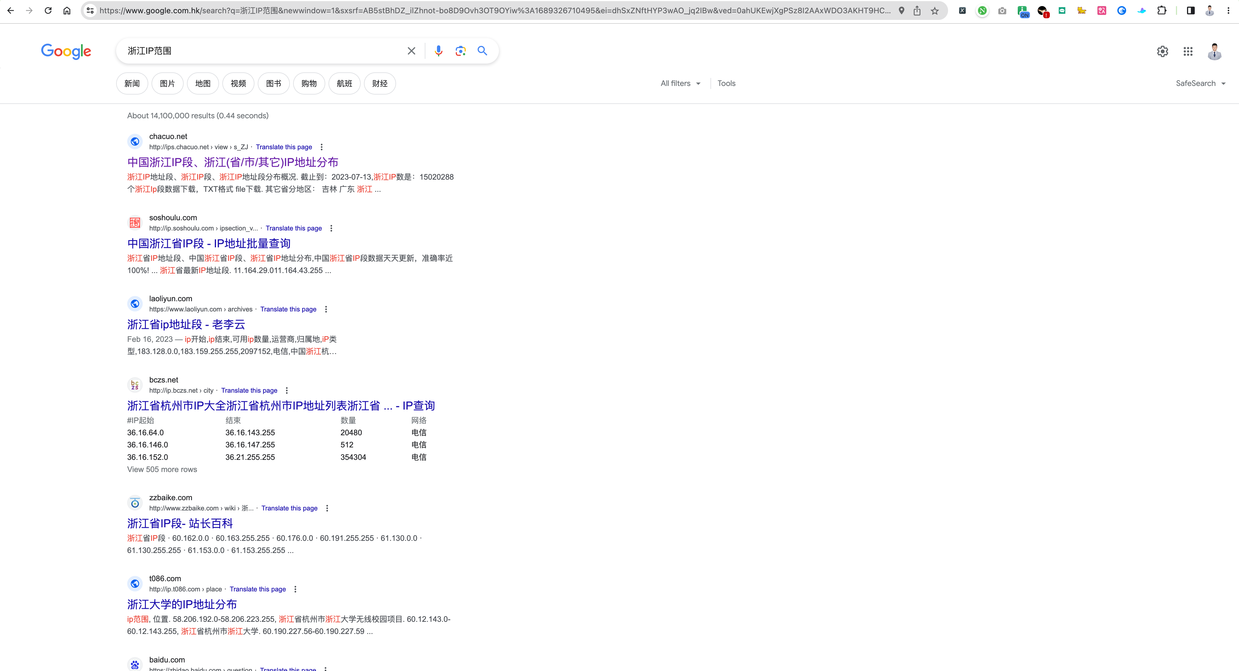The image size is (1239, 671).
Task: Go back to the previous page
Action: (11, 11)
